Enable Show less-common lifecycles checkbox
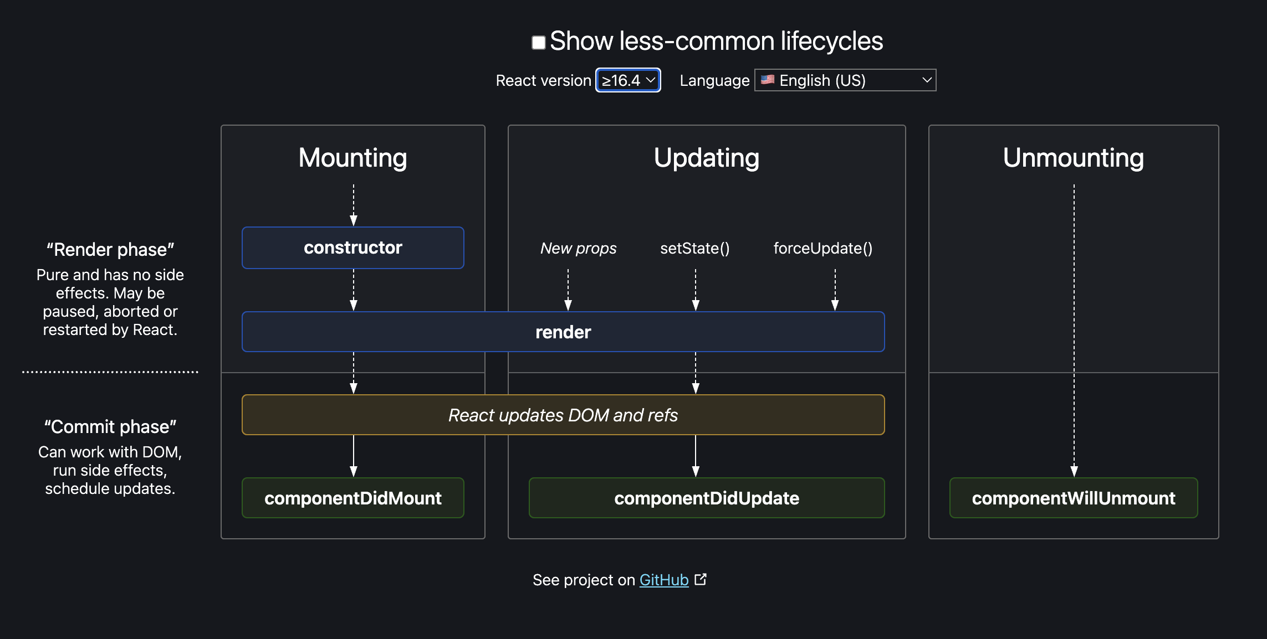The height and width of the screenshot is (639, 1267). pos(538,43)
